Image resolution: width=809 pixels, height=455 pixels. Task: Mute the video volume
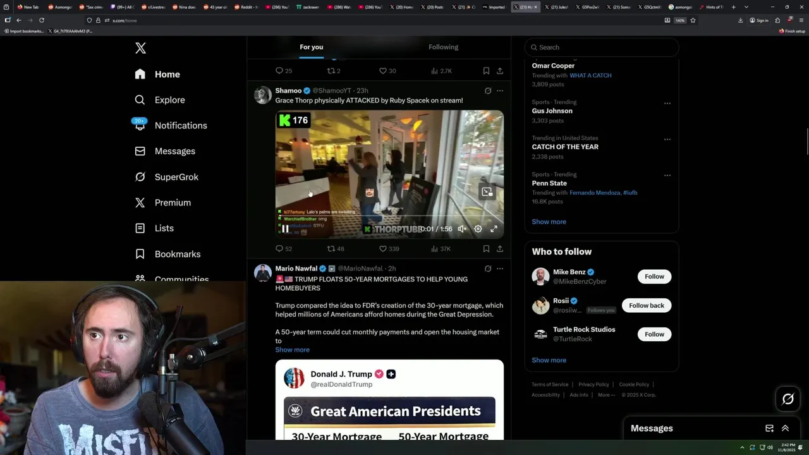(x=462, y=229)
